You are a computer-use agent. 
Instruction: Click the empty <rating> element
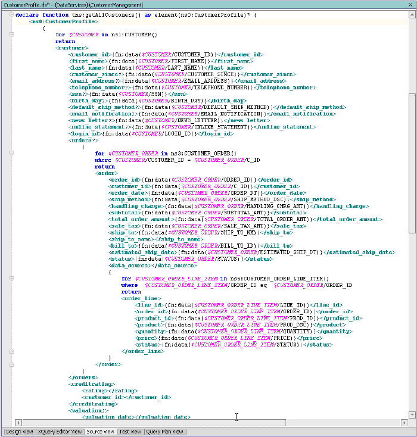click(110, 391)
